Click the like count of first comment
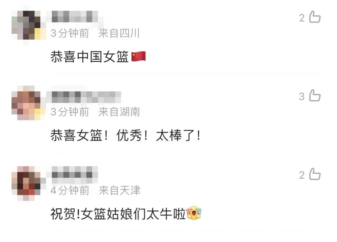This screenshot has width=337, height=242. (302, 18)
